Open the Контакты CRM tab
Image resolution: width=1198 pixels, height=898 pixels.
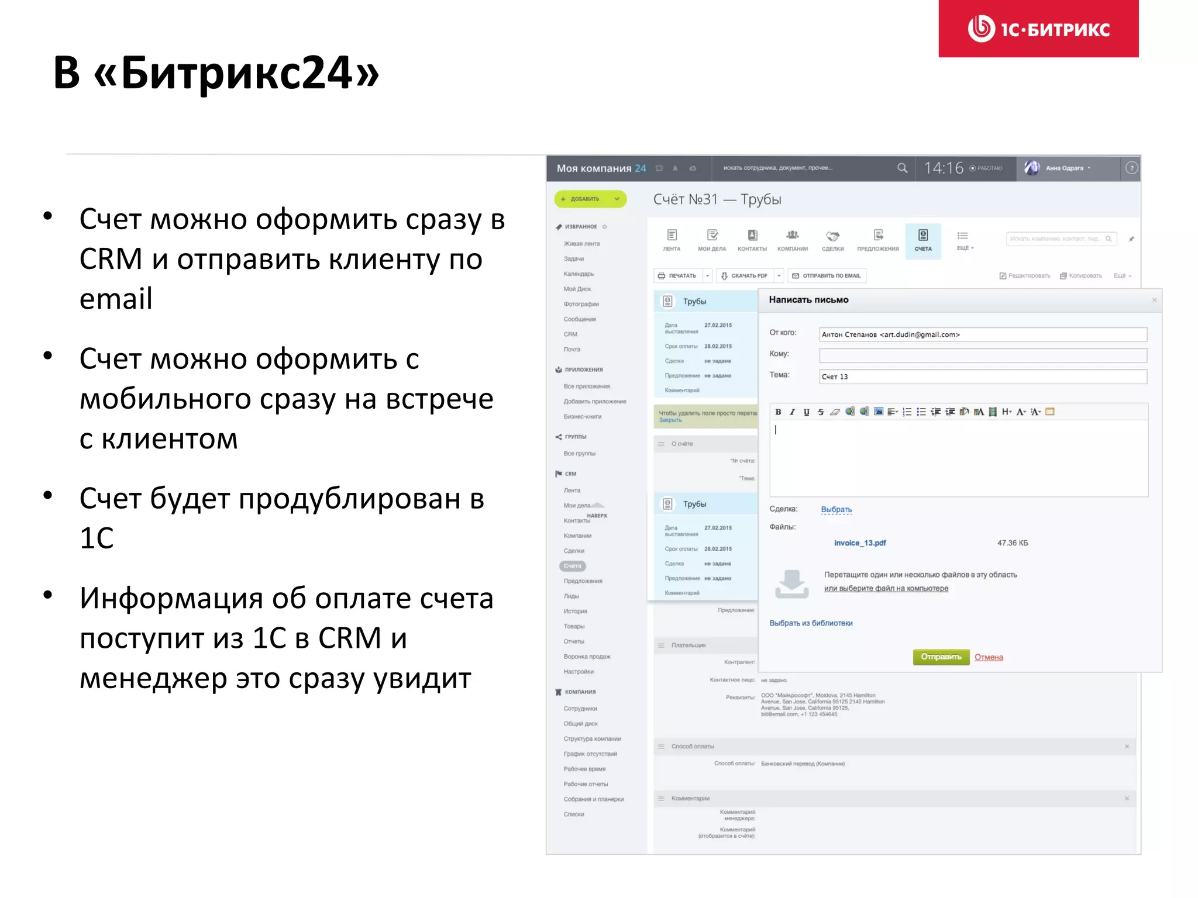pyautogui.click(x=752, y=240)
